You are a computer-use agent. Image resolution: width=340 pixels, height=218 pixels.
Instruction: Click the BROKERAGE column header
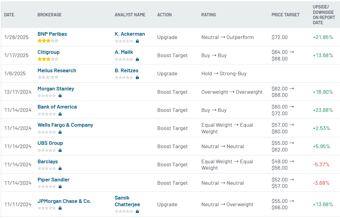(x=49, y=15)
